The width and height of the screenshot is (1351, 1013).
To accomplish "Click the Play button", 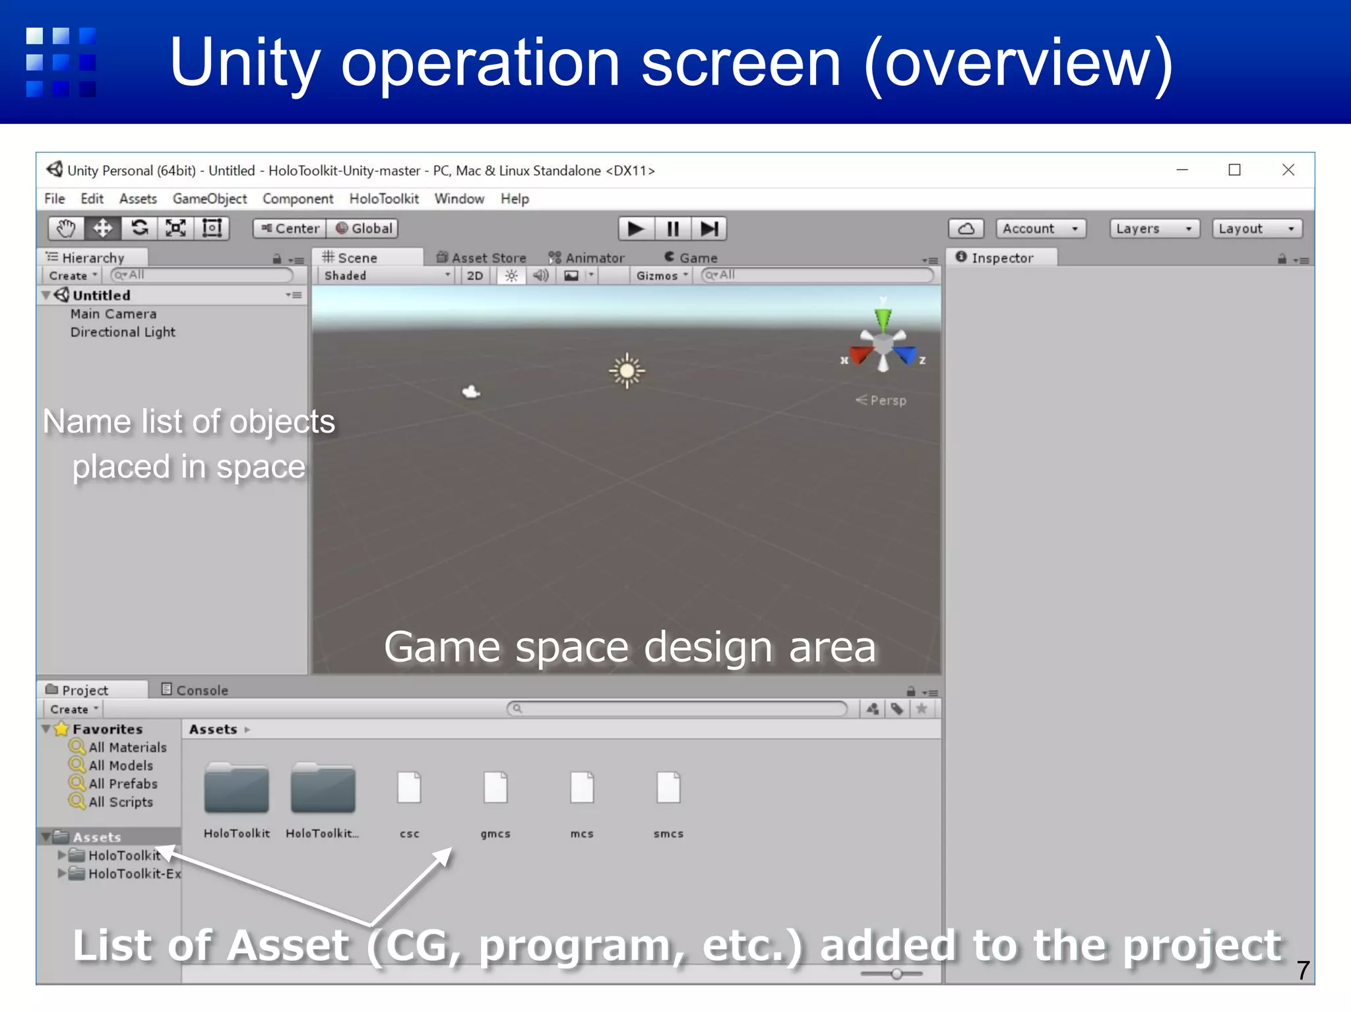I will pyautogui.click(x=636, y=229).
